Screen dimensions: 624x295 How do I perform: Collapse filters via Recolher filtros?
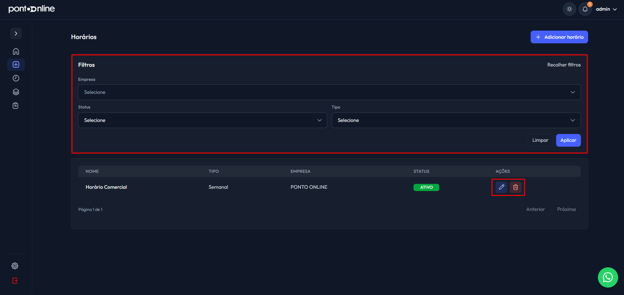[564, 65]
